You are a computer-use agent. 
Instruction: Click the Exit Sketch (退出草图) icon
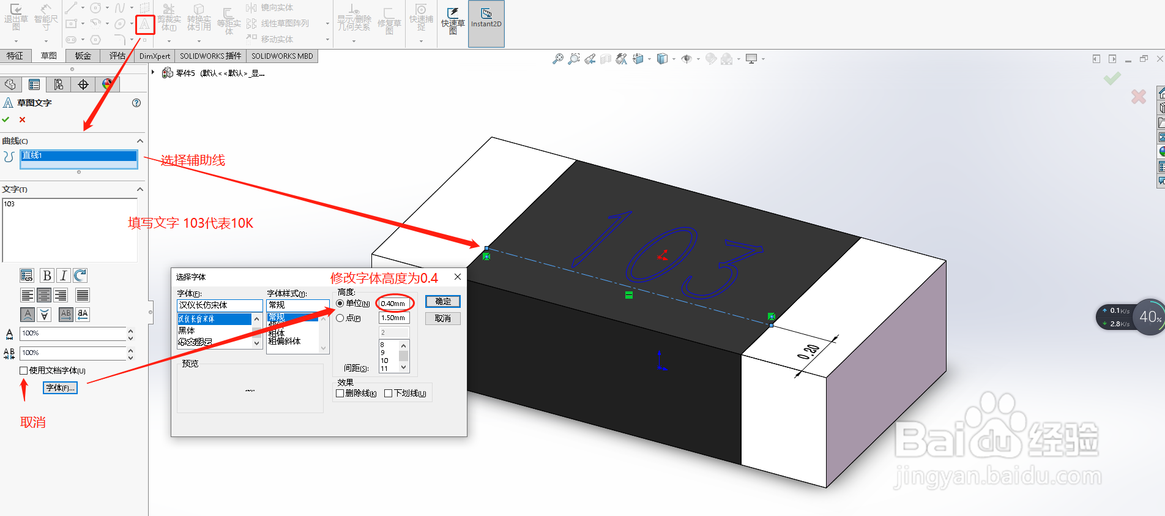point(16,17)
